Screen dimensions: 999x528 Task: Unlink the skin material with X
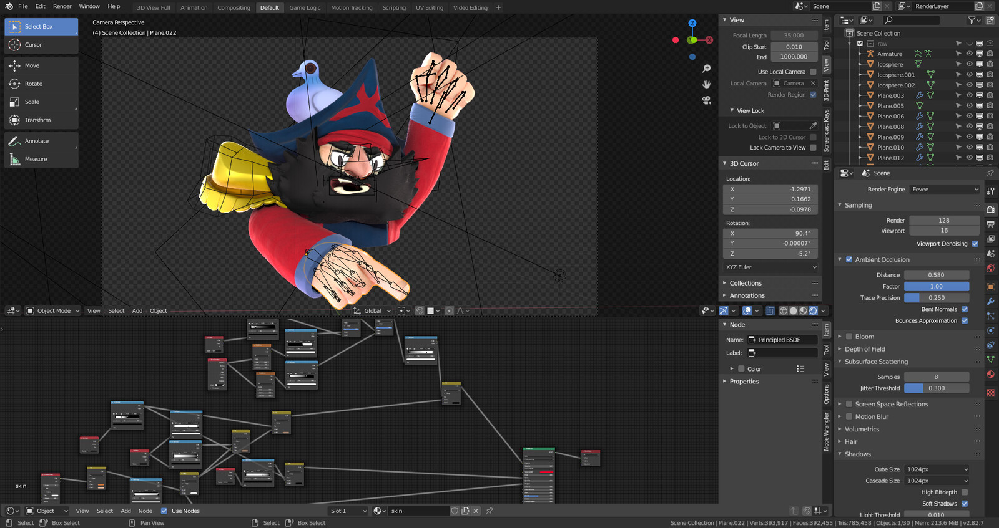[x=476, y=511]
